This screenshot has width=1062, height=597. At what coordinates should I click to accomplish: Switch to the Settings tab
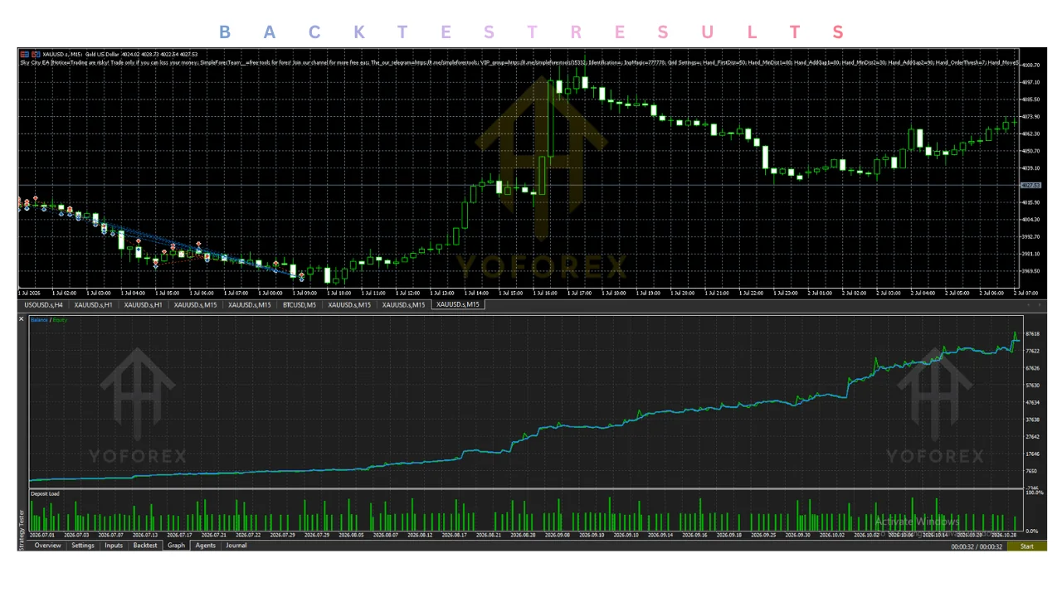point(83,546)
